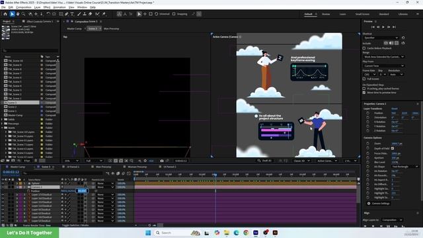Viewport: 423px width, 238px height.
Task: Select the Rectangle shape tool
Action: 61,14
